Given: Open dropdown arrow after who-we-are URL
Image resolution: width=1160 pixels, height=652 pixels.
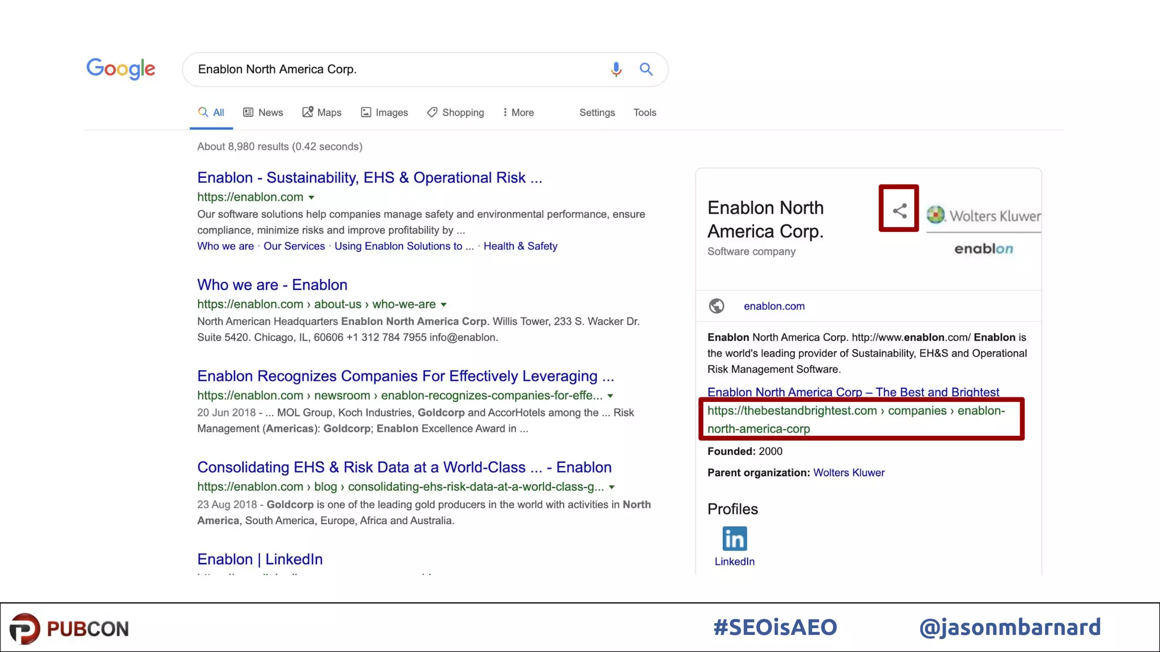Looking at the screenshot, I should click(x=443, y=304).
